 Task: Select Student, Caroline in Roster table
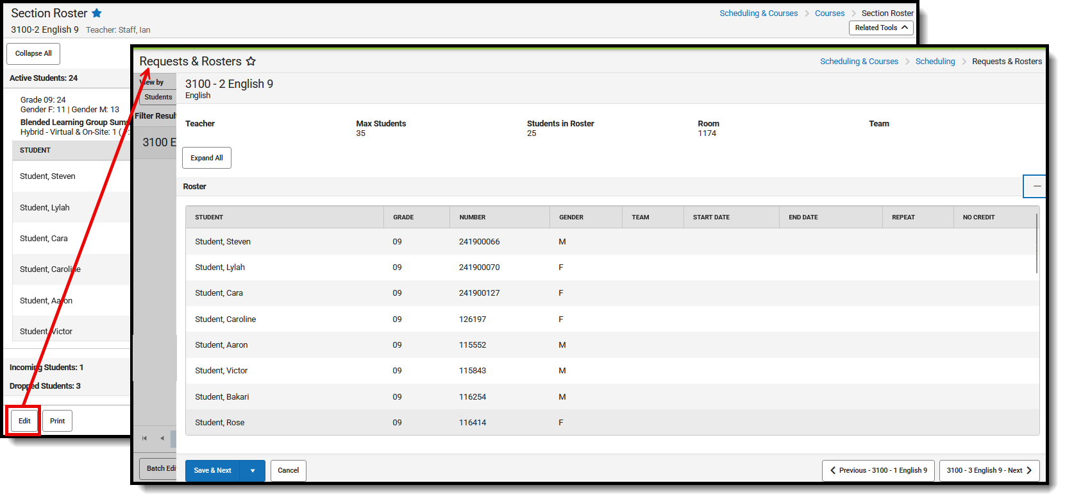click(225, 319)
